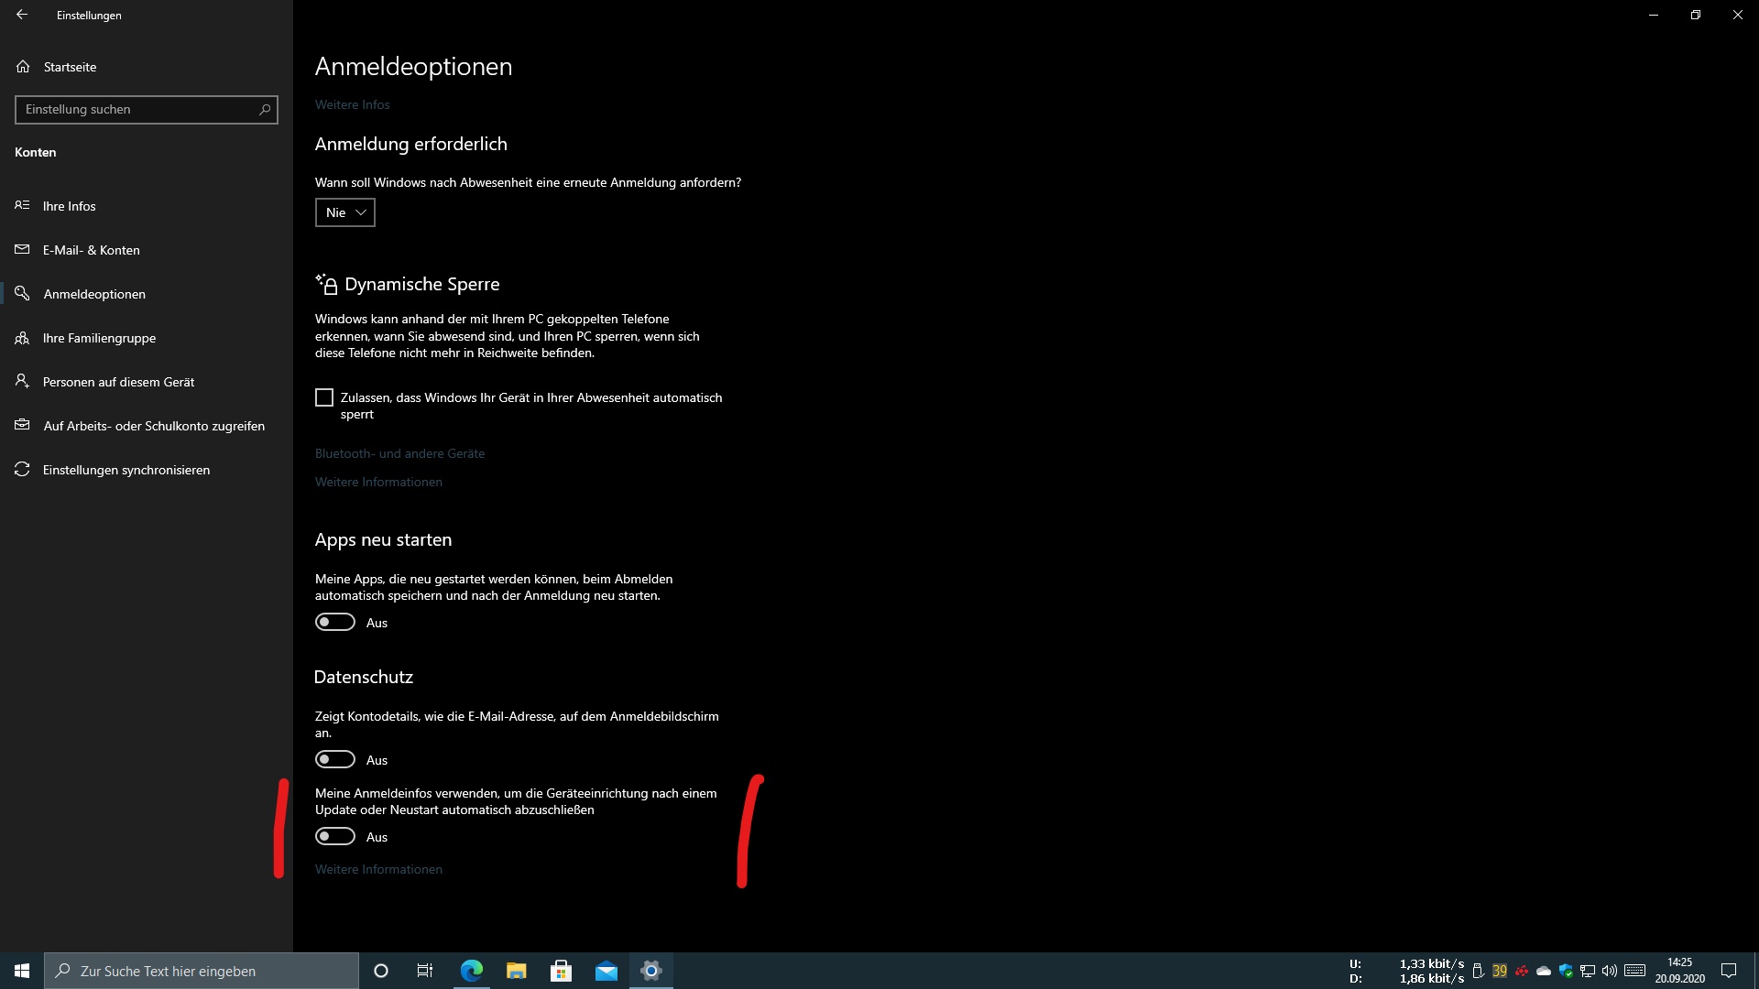Toggle show account details on sign-in screen
This screenshot has width=1759, height=989.
point(335,760)
